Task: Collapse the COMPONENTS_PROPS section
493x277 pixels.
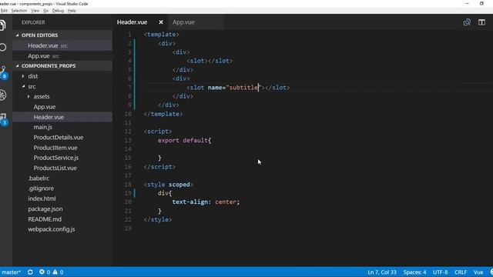Action: coord(62,66)
